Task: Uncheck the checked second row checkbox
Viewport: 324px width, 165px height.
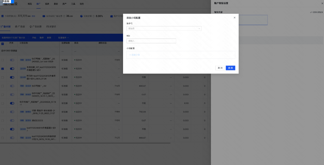Action: (3, 69)
